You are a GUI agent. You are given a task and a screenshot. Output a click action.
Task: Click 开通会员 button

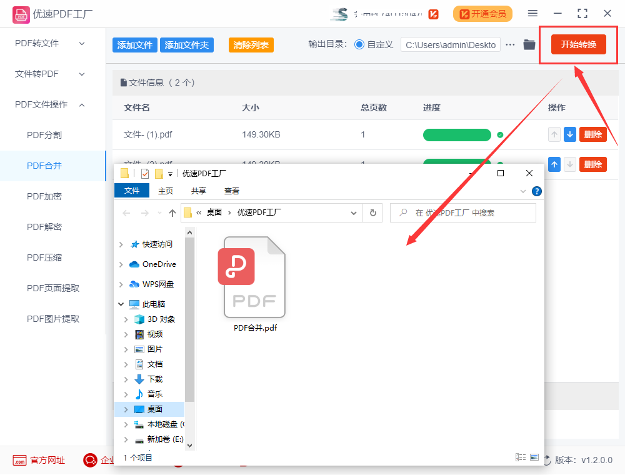pyautogui.click(x=482, y=14)
